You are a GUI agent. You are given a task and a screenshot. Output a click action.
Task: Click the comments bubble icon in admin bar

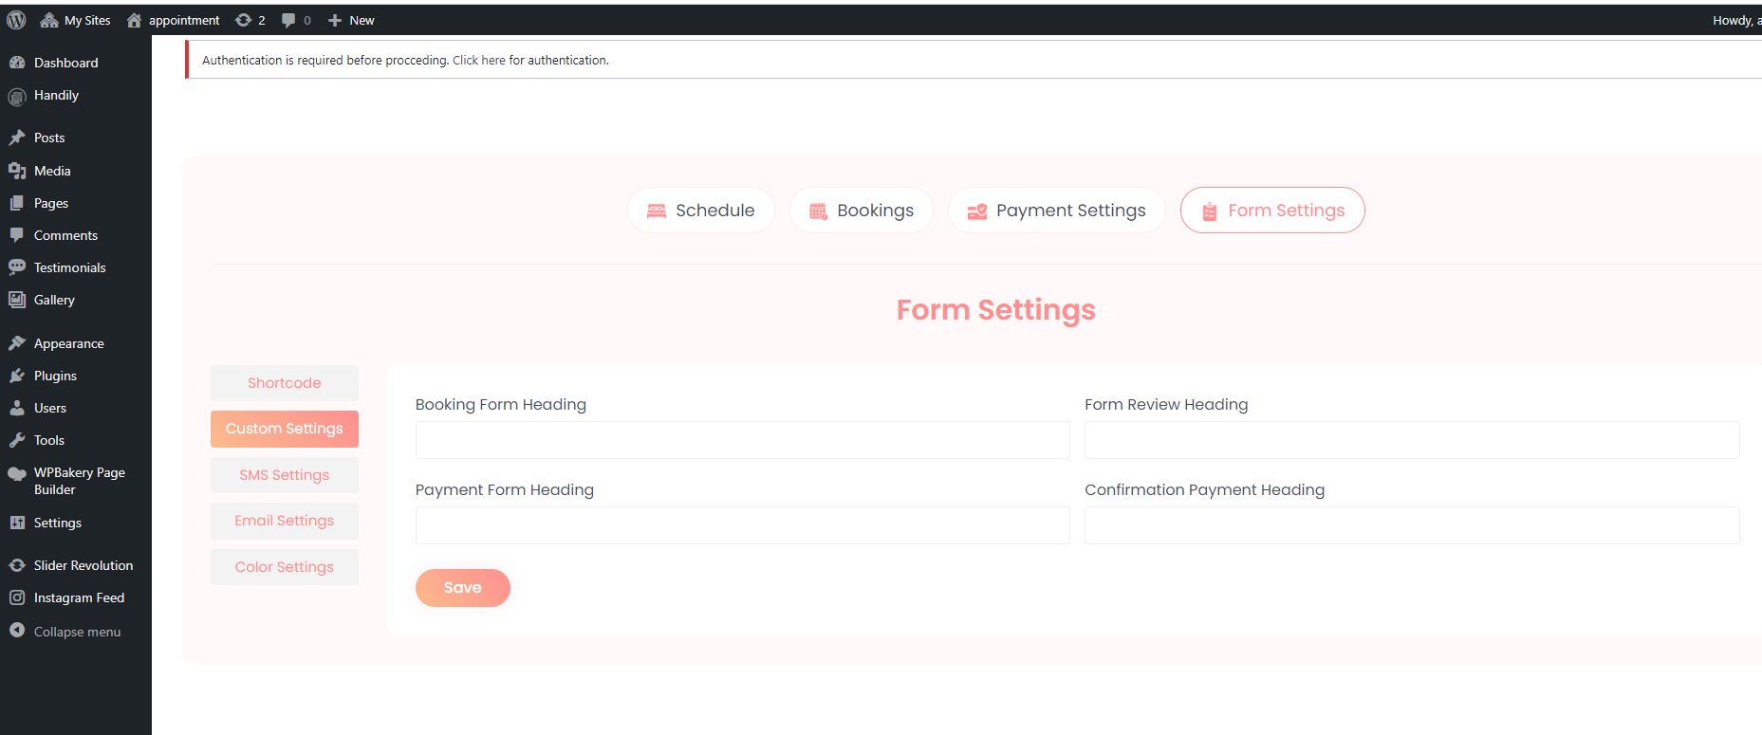(x=289, y=20)
